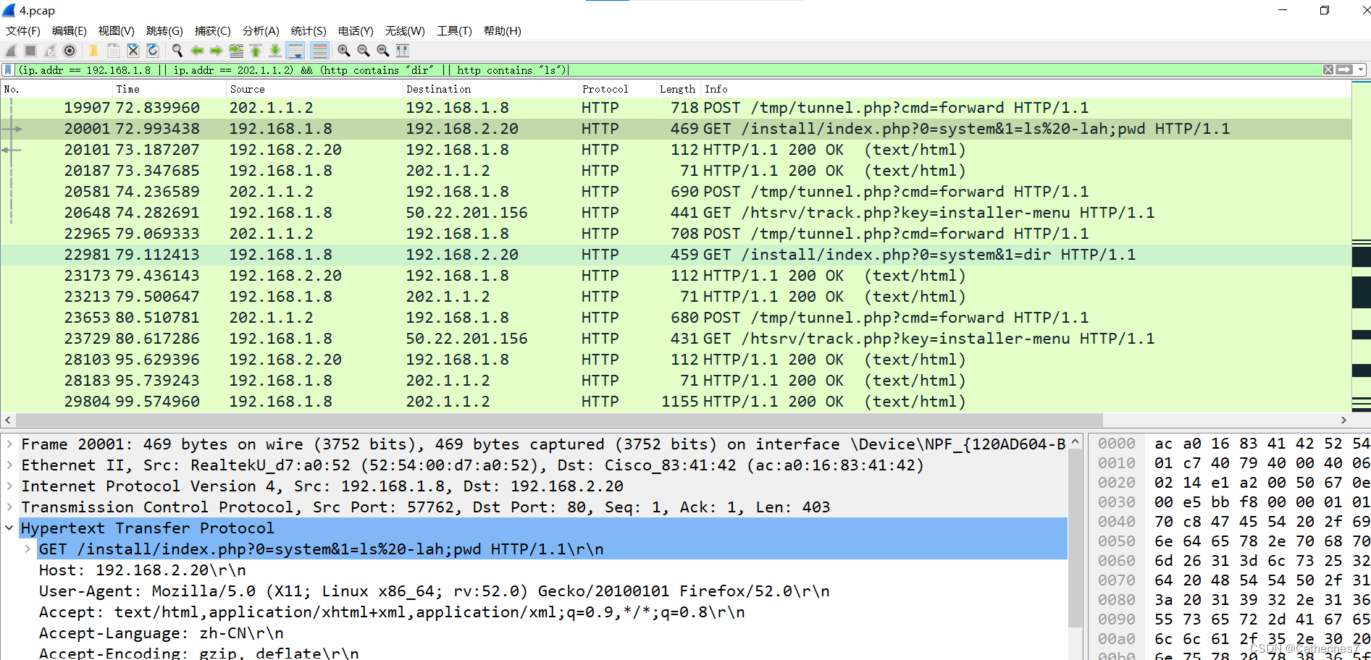This screenshot has width=1371, height=660.
Task: Open the 帮助(H) menu
Action: click(503, 31)
